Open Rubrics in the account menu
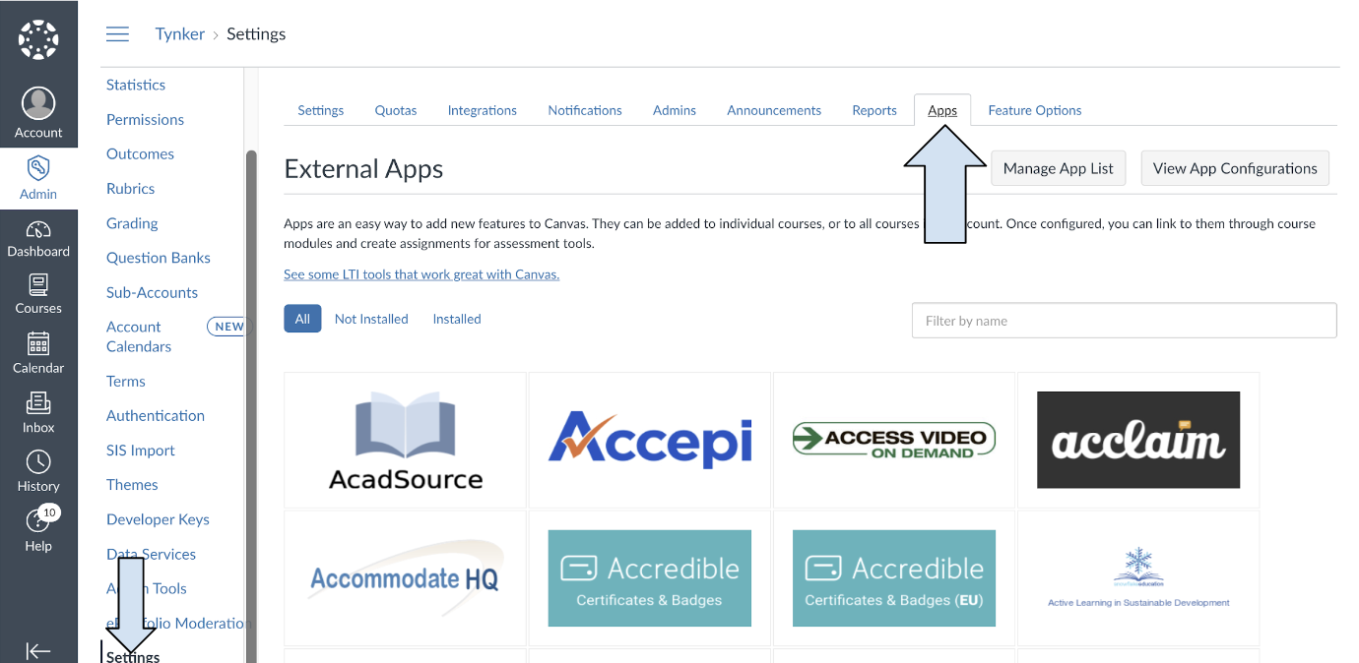Image resolution: width=1359 pixels, height=663 pixels. pos(130,188)
